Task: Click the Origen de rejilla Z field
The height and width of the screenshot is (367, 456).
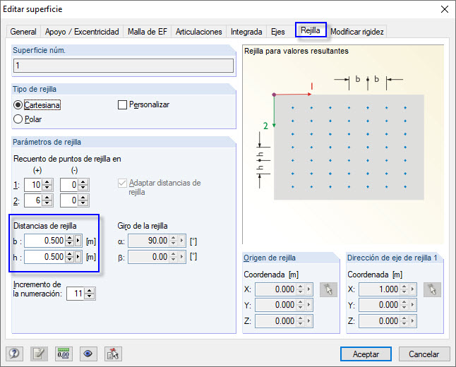Action: click(x=275, y=320)
